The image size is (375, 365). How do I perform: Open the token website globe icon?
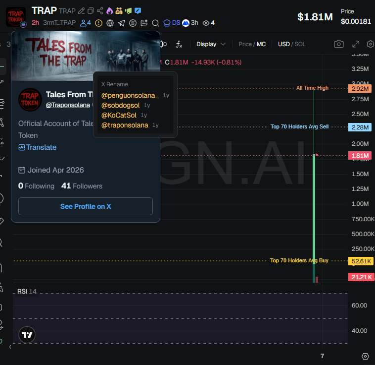110,23
